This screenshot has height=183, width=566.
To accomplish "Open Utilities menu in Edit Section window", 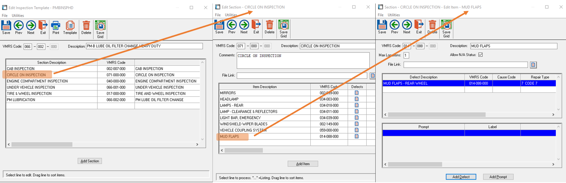I will [231, 15].
